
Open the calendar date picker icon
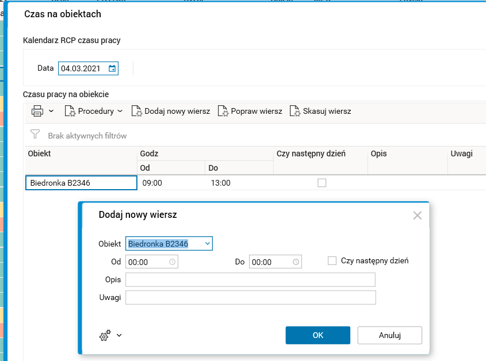click(112, 68)
